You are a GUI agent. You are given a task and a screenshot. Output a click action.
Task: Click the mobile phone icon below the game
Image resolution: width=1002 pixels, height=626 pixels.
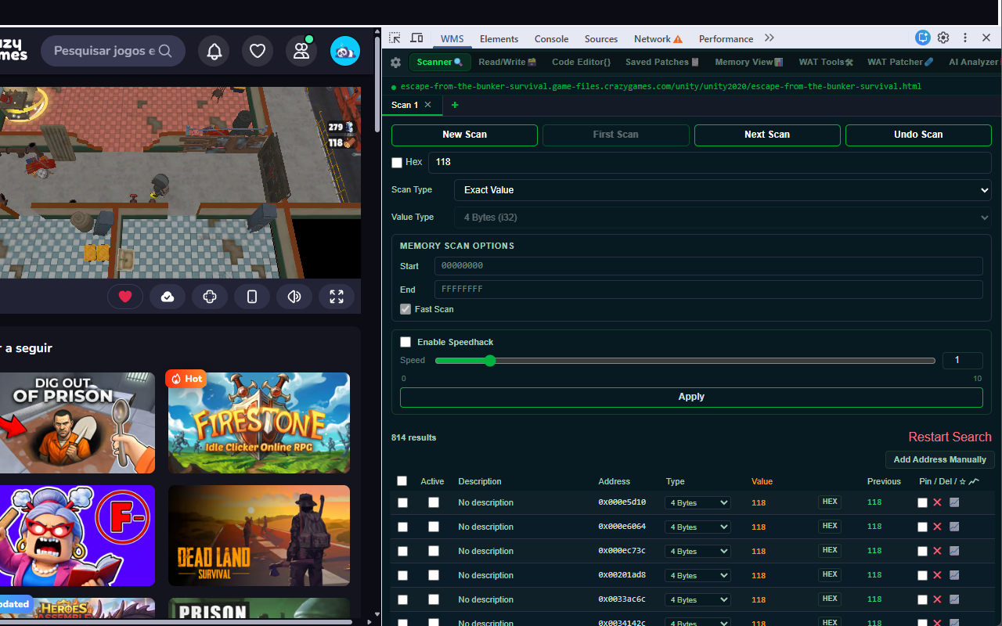click(252, 297)
